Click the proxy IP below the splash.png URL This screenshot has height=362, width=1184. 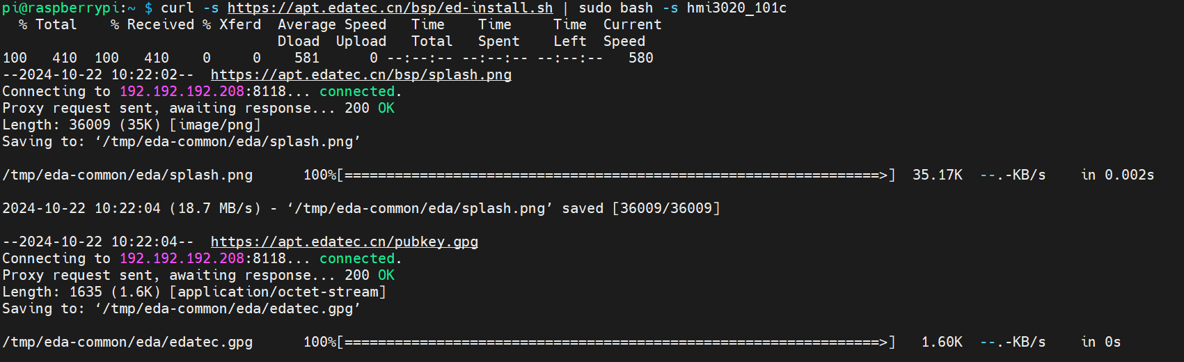182,92
